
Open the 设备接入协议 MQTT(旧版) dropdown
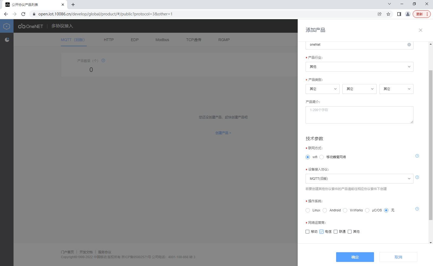click(x=359, y=179)
